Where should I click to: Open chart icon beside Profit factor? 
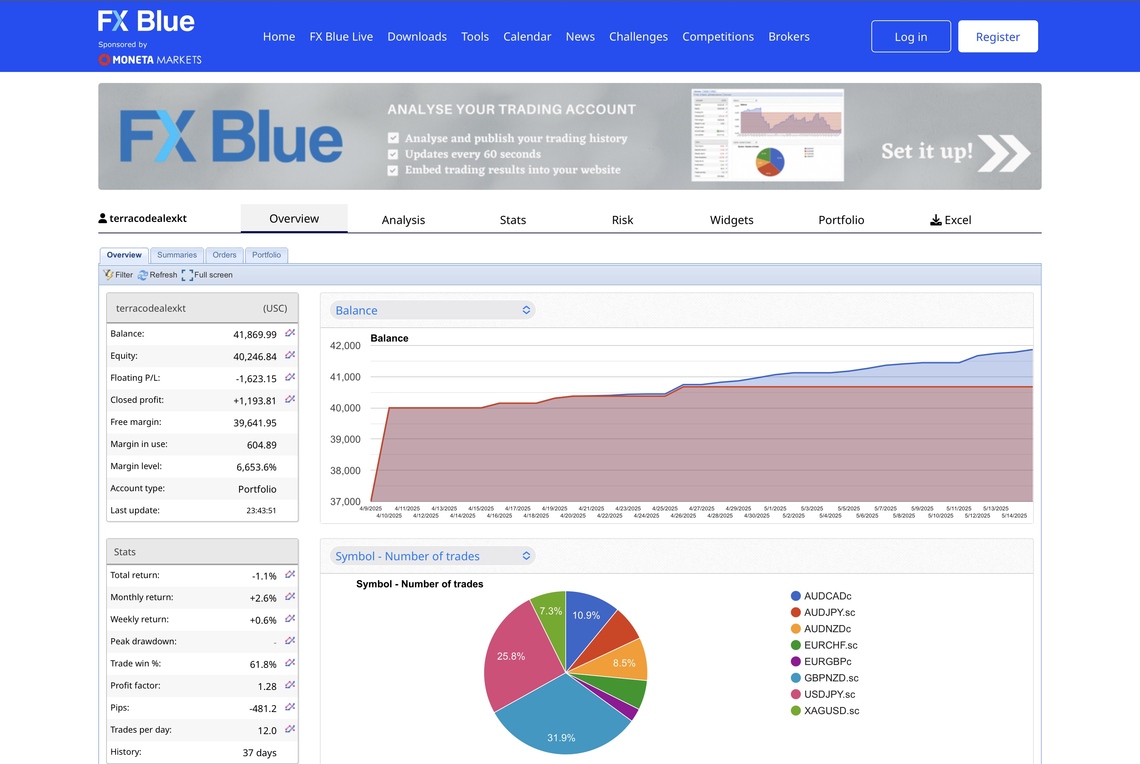tap(290, 685)
